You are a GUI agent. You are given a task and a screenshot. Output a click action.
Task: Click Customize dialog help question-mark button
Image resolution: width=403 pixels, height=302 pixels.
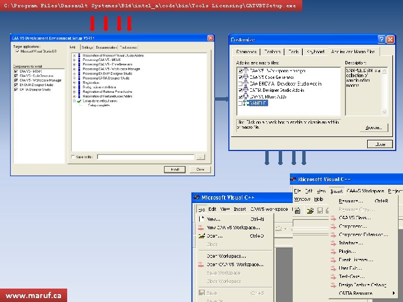coord(381,39)
